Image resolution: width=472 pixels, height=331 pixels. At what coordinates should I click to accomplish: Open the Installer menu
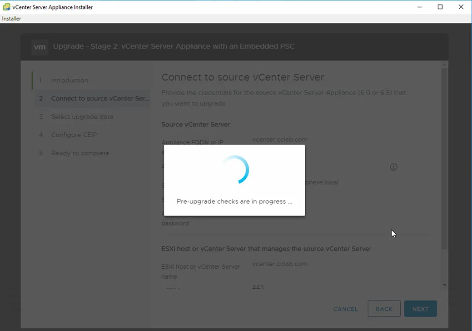tap(11, 19)
